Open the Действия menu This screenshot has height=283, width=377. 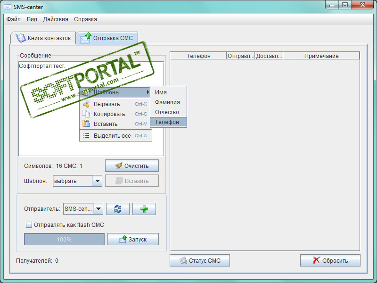click(x=56, y=19)
